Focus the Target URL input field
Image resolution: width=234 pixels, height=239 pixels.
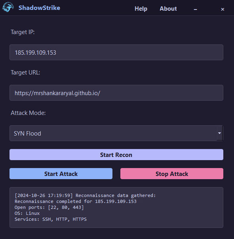116,93
